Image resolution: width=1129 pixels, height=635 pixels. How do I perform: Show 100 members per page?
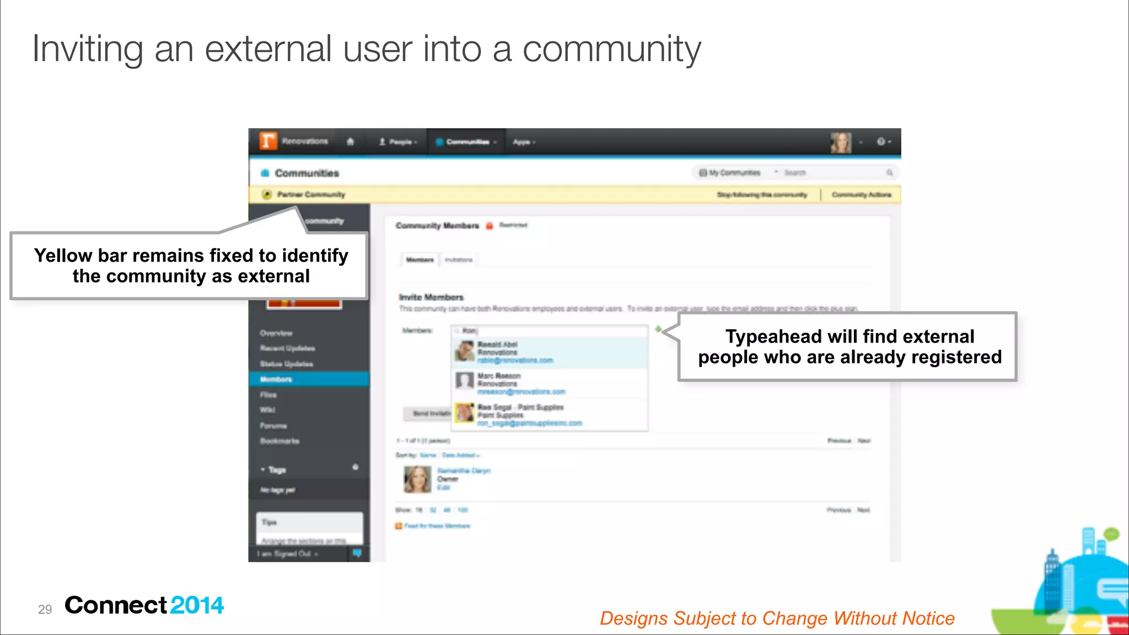pyautogui.click(x=463, y=510)
